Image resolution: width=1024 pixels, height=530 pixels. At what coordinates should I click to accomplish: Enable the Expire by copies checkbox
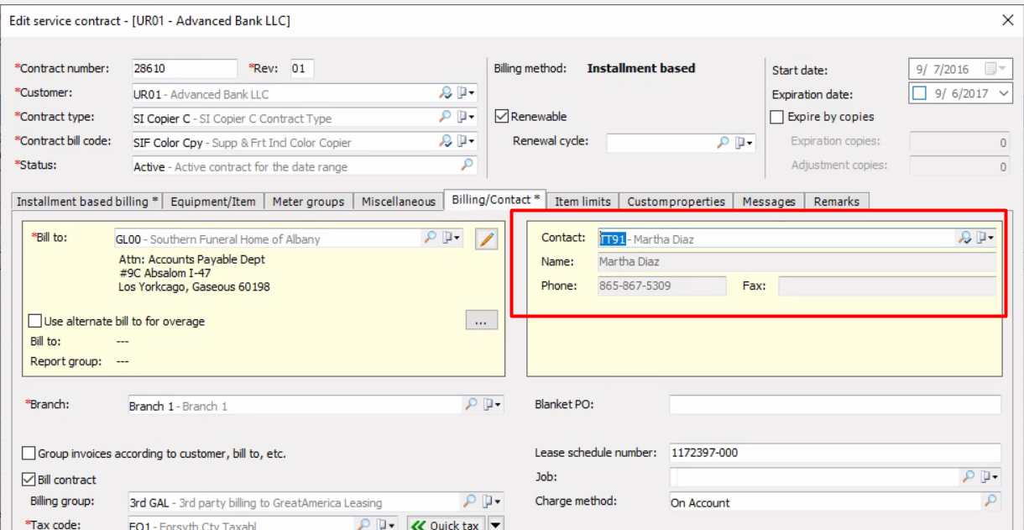coord(777,117)
